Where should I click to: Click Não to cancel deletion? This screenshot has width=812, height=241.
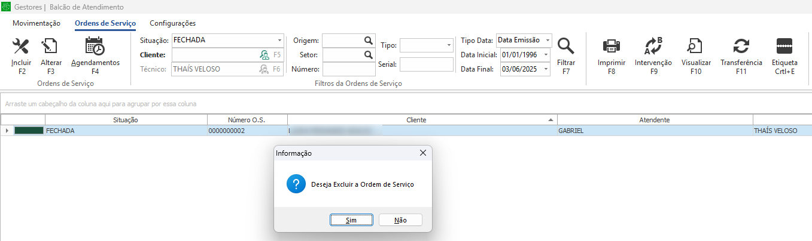coord(400,220)
